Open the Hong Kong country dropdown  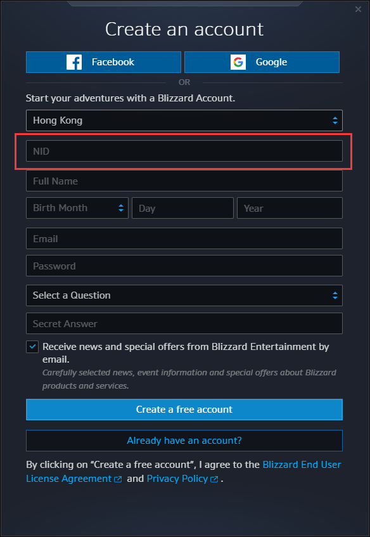184,120
